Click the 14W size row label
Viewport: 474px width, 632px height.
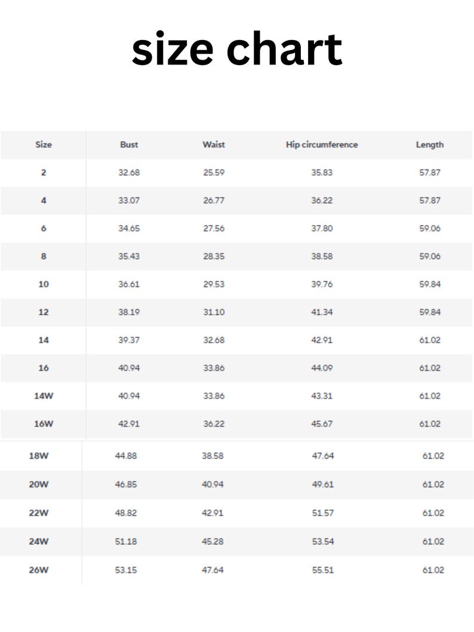pyautogui.click(x=44, y=396)
